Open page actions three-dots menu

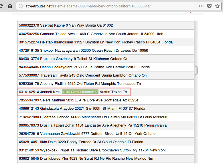pyautogui.click(x=201, y=6)
